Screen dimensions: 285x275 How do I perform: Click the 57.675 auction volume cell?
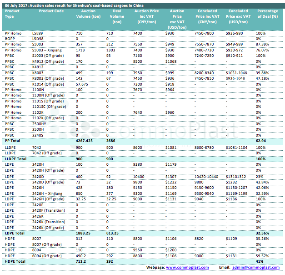(82, 84)
